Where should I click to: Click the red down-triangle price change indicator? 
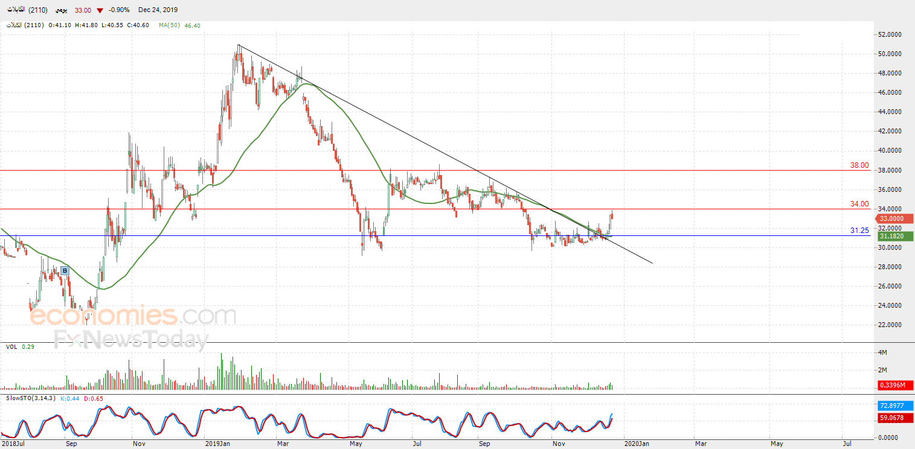click(100, 10)
